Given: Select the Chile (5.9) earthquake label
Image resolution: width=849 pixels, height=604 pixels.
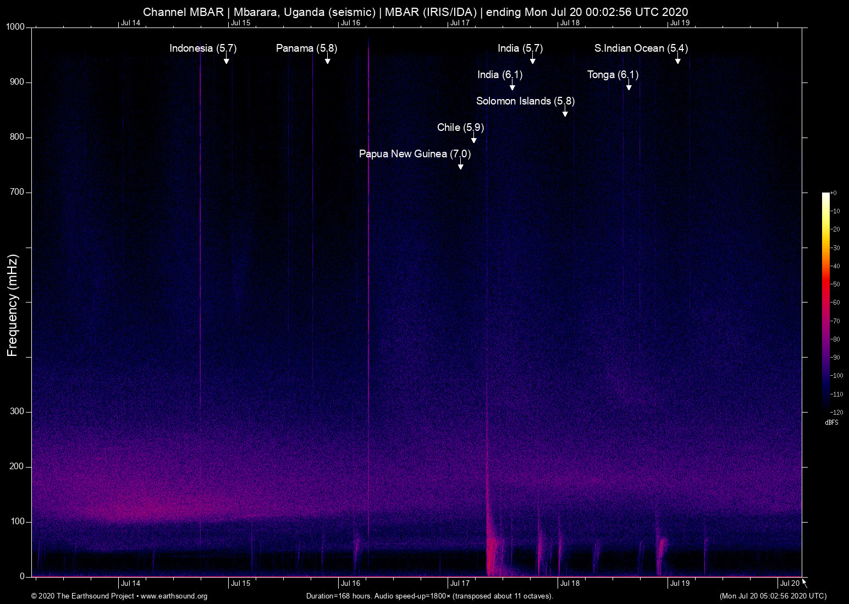Looking at the screenshot, I should pos(461,128).
